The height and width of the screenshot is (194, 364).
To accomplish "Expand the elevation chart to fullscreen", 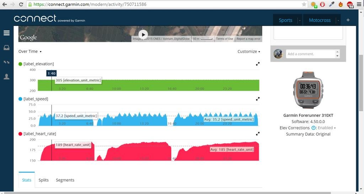I will tap(258, 64).
